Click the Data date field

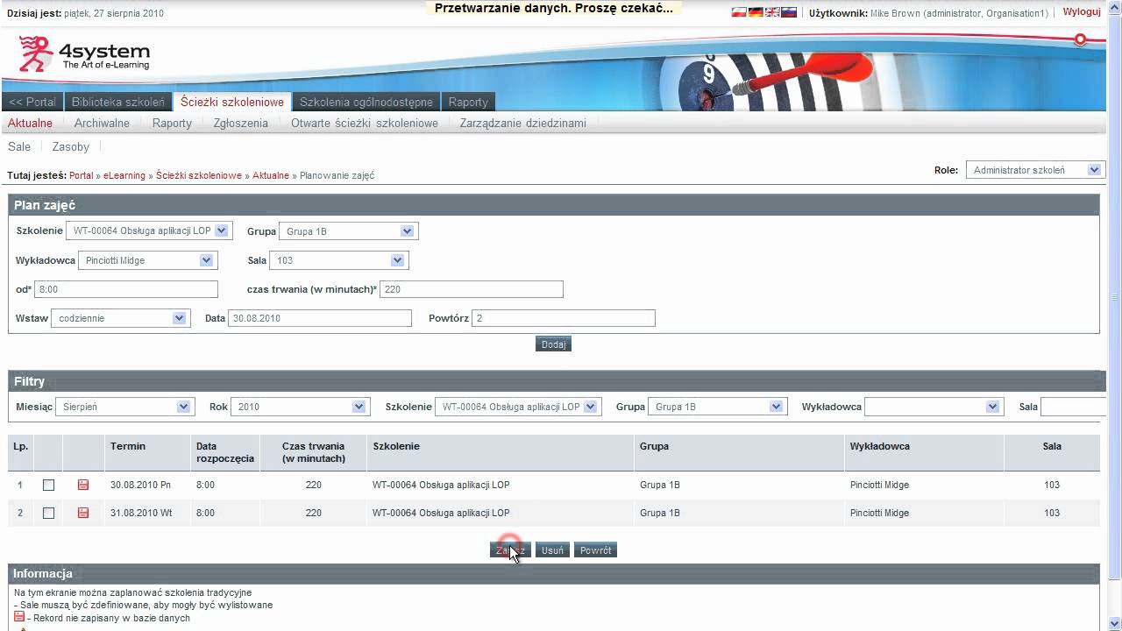320,318
